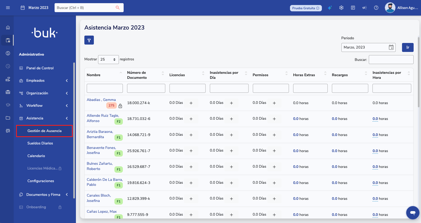Open the Mostrar 25 registros dropdown
The height and width of the screenshot is (223, 421).
pyautogui.click(x=108, y=60)
